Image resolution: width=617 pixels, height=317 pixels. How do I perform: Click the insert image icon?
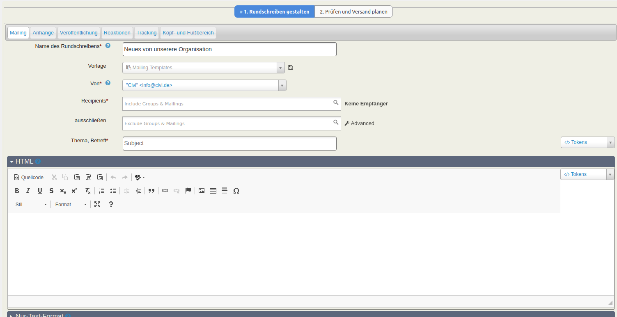201,191
